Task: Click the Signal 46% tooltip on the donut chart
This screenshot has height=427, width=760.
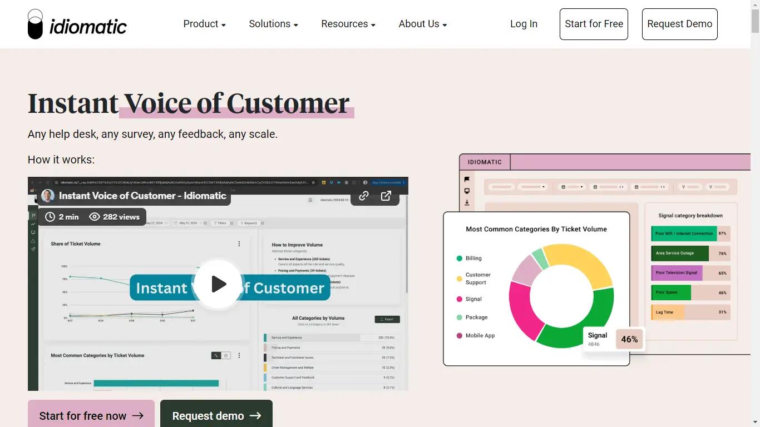Action: click(614, 339)
